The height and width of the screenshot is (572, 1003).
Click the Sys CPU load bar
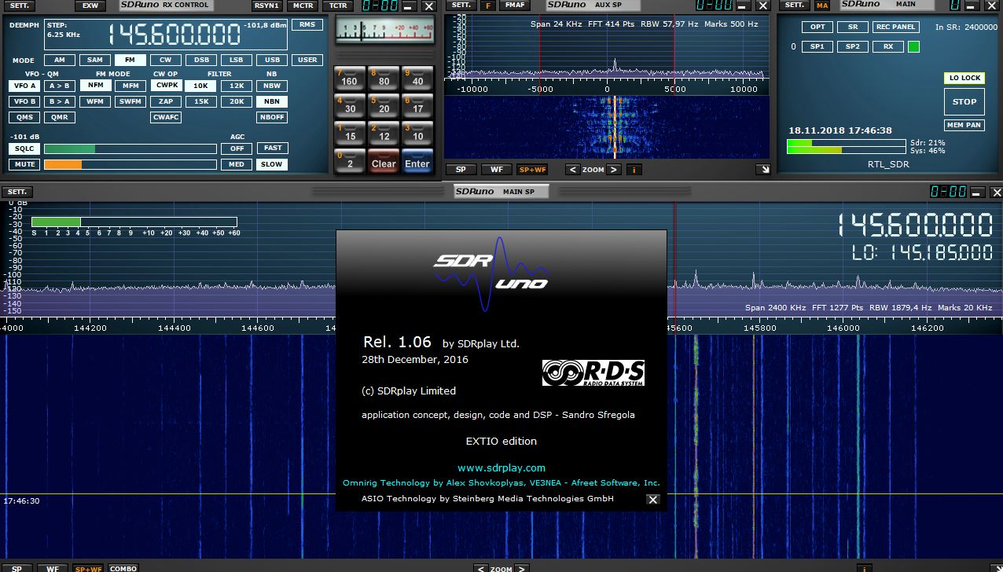[x=847, y=150]
